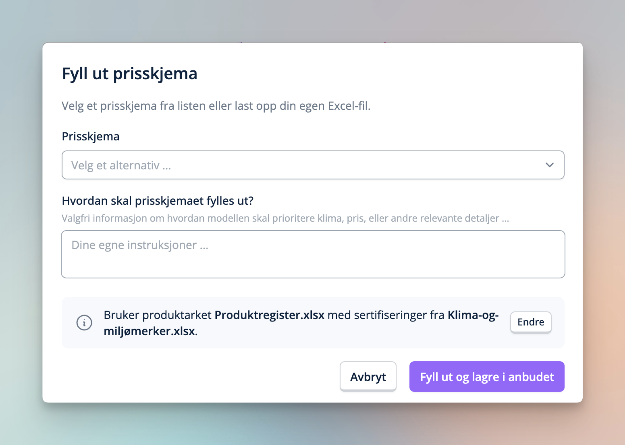
Task: Click the 'Hvordan skal prisskjemaet fylles ut?' label
Action: pyautogui.click(x=158, y=201)
